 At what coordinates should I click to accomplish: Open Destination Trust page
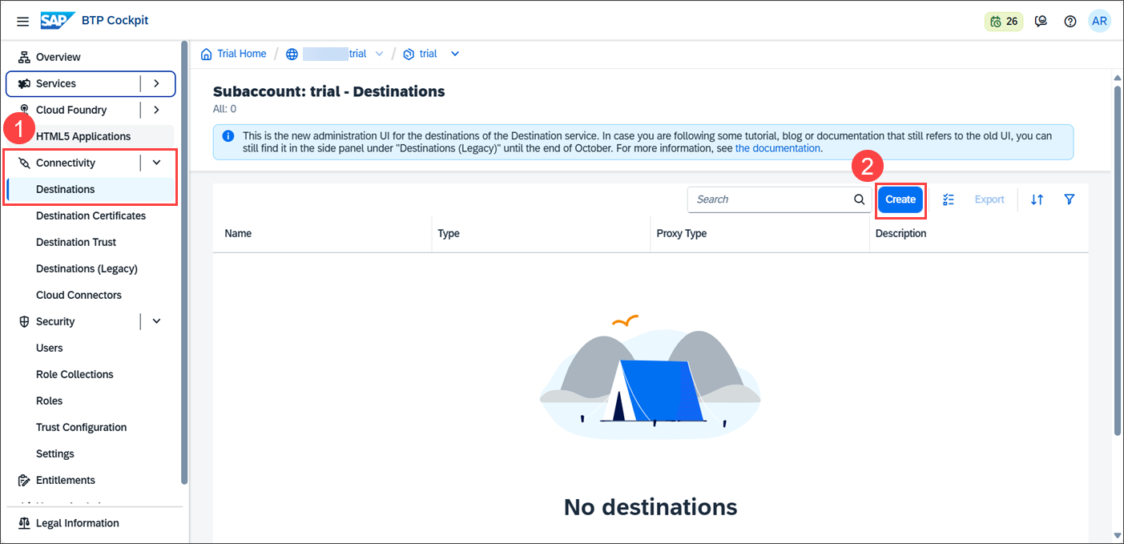click(76, 242)
